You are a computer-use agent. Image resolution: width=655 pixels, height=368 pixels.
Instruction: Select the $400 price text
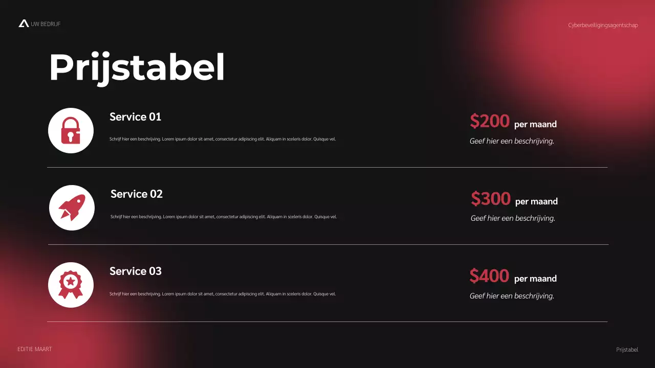click(489, 276)
